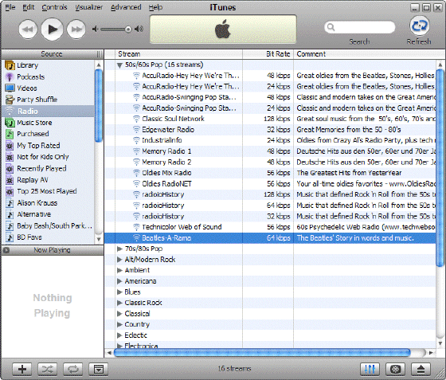
Task: Expand the Blues category
Action: [x=119, y=292]
